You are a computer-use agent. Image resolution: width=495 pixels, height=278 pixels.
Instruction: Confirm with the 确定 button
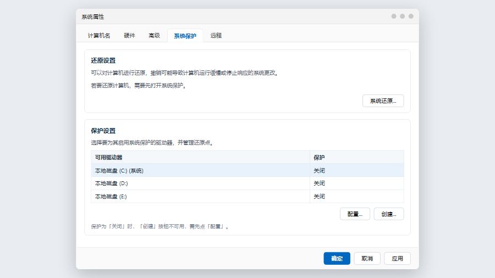[337, 258]
